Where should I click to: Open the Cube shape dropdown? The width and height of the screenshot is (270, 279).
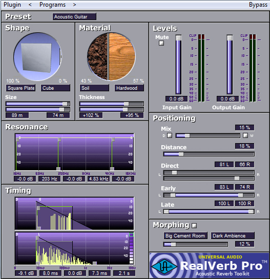pos(55,88)
